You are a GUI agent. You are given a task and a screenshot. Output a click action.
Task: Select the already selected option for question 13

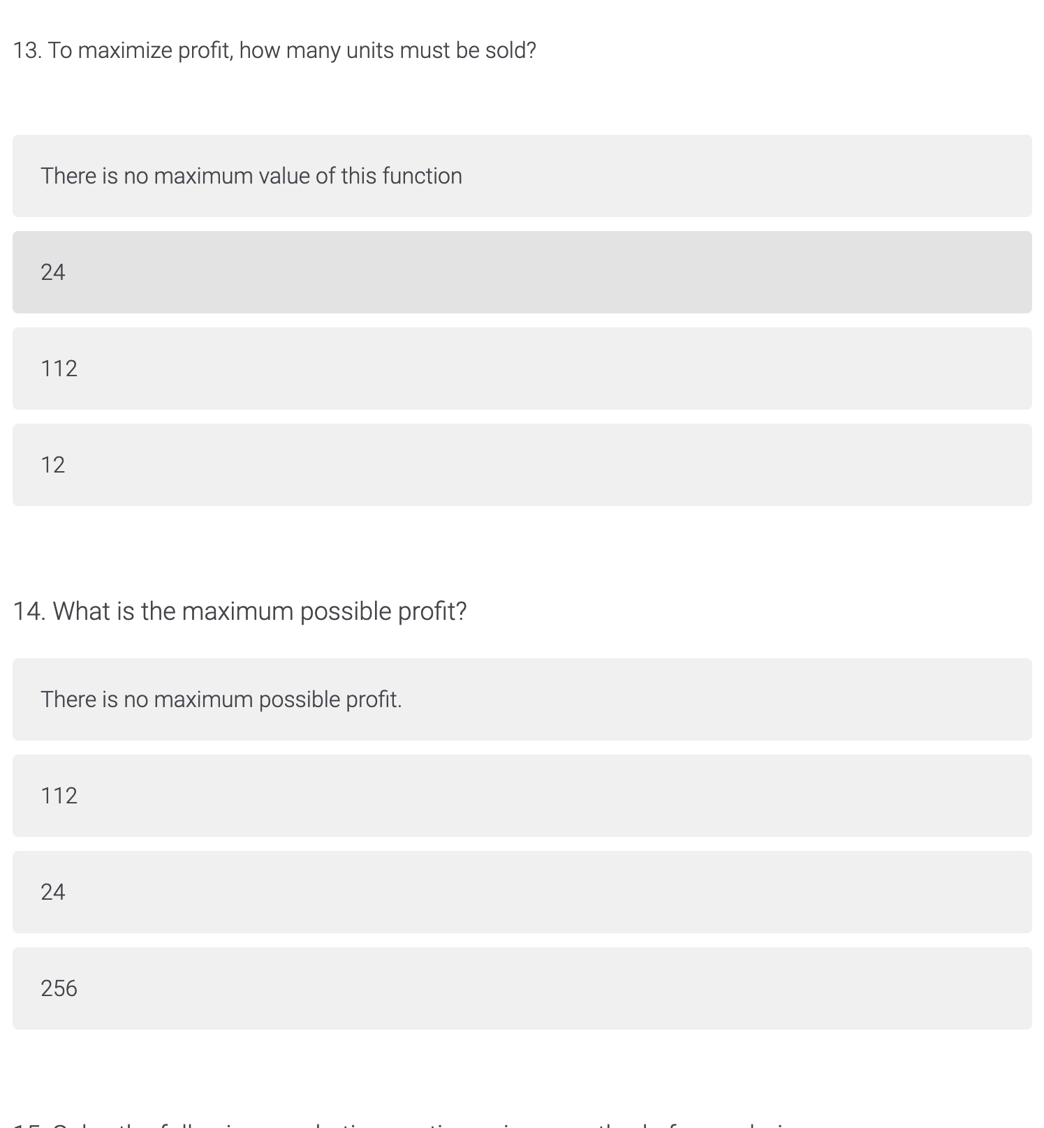click(522, 272)
